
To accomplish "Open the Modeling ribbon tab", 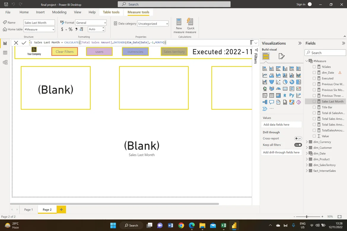I will coord(59,12).
